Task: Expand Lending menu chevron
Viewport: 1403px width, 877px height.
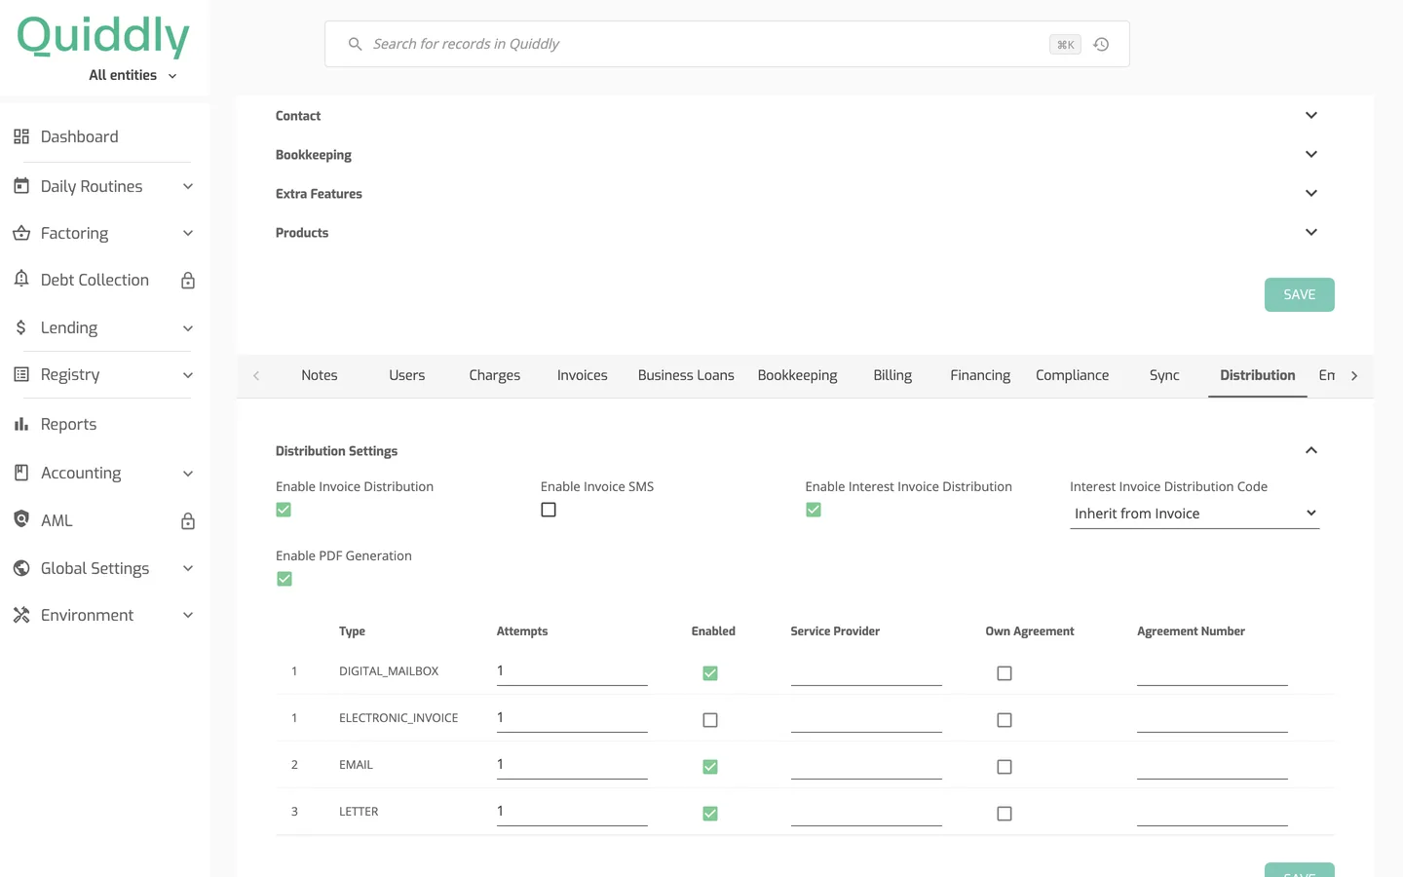Action: pos(188,328)
